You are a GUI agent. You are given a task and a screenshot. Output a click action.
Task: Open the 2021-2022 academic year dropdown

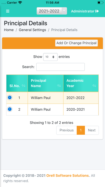[x=52, y=11]
